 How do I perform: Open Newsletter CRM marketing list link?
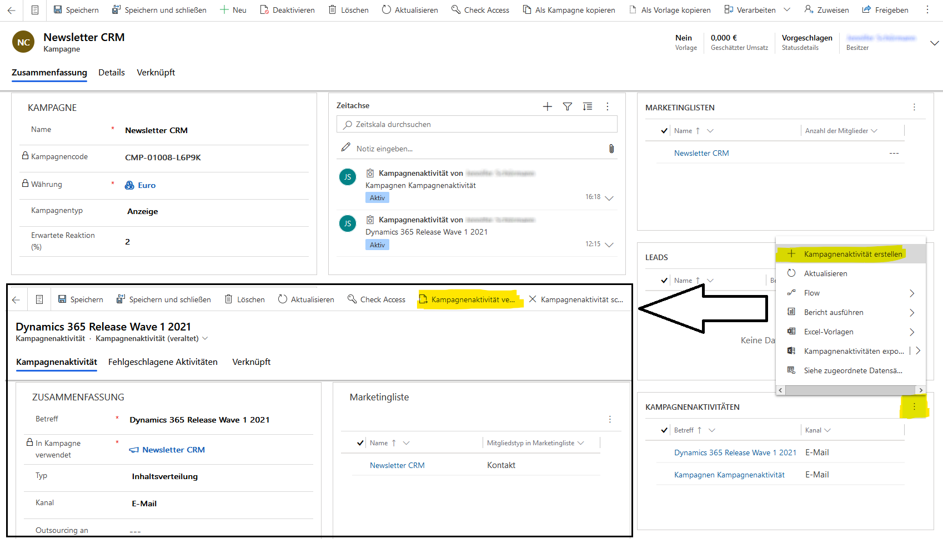[701, 153]
